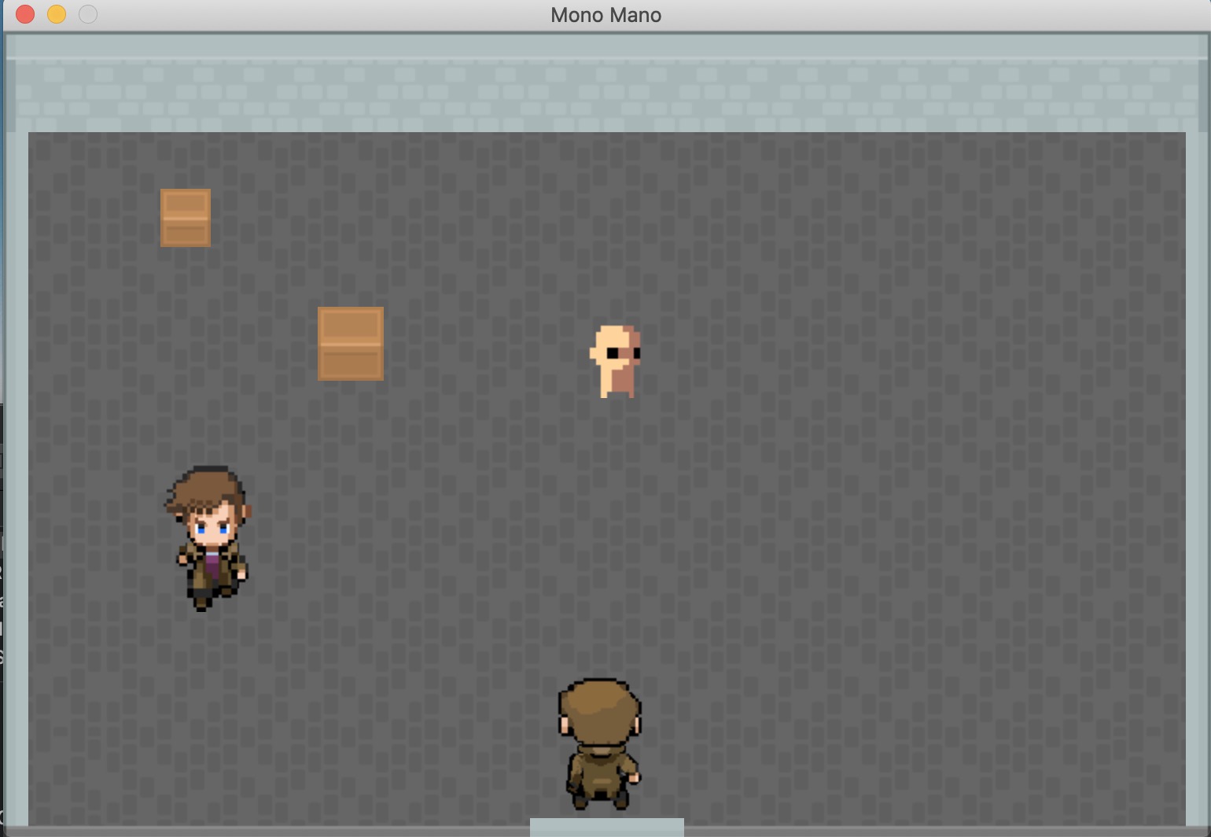Click the small wooden crate
The image size is (1211, 837).
[x=186, y=218]
